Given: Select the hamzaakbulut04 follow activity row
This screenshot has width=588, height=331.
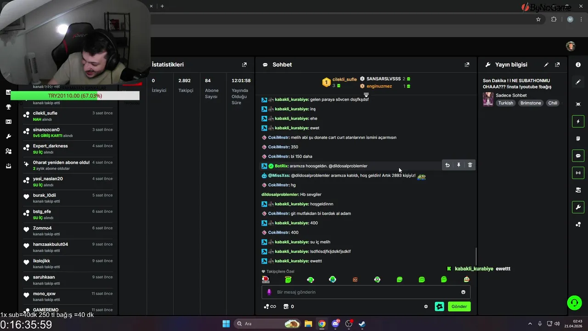Looking at the screenshot, I should click(x=68, y=247).
